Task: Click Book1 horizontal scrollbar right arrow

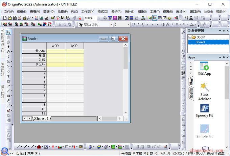Action: tap(119, 119)
